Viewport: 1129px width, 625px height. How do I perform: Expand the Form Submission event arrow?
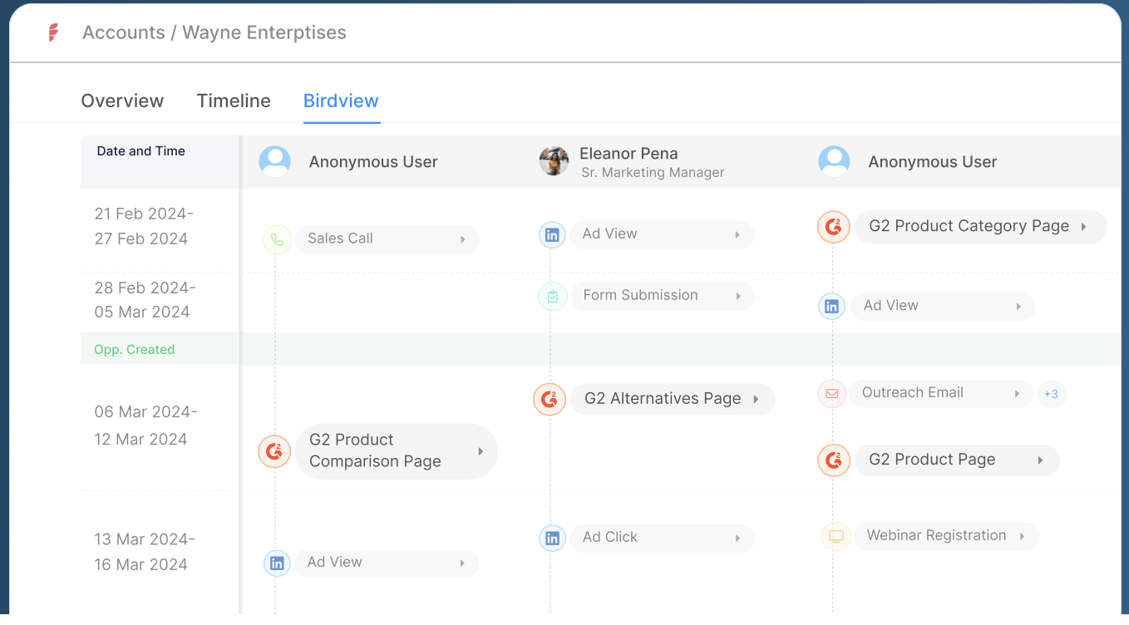(x=737, y=296)
